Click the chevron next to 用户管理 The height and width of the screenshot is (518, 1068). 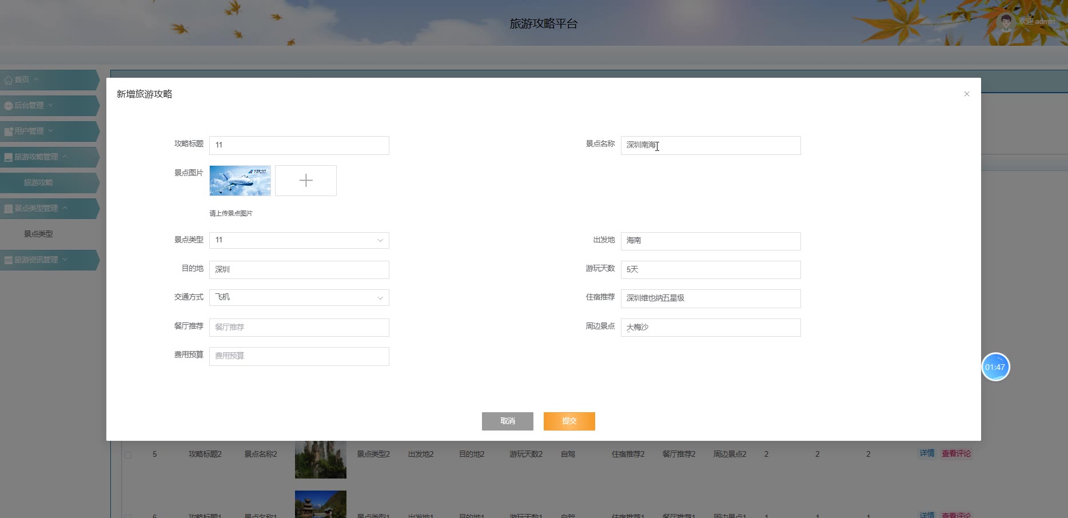pyautogui.click(x=50, y=131)
